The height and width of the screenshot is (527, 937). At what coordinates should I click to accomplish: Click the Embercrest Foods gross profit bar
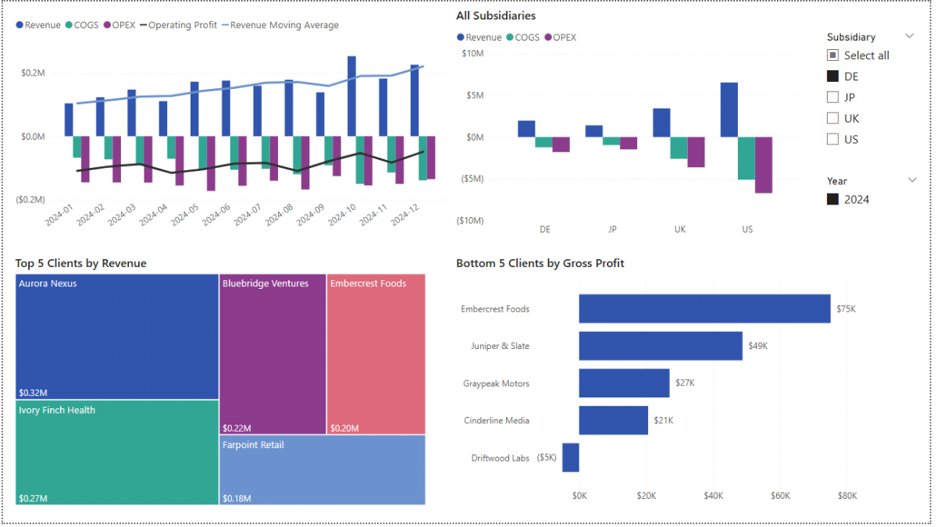pyautogui.click(x=704, y=308)
